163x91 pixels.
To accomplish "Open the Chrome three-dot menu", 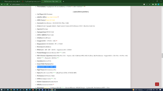I will point(161,4).
